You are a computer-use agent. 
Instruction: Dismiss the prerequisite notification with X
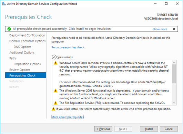click(x=174, y=29)
